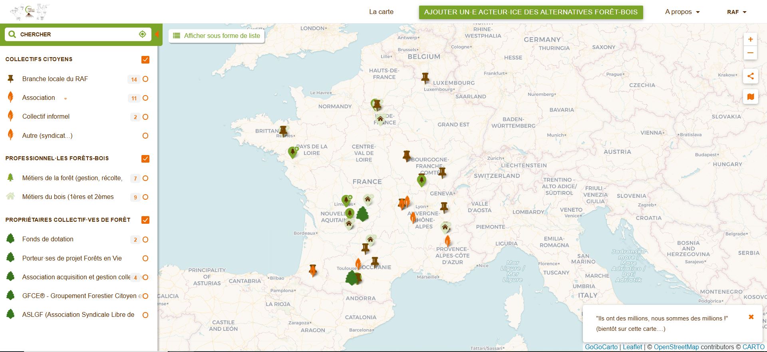Close the notification popup
The width and height of the screenshot is (767, 352).
[751, 317]
